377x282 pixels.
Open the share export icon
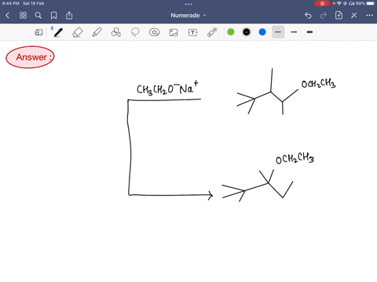tap(69, 16)
